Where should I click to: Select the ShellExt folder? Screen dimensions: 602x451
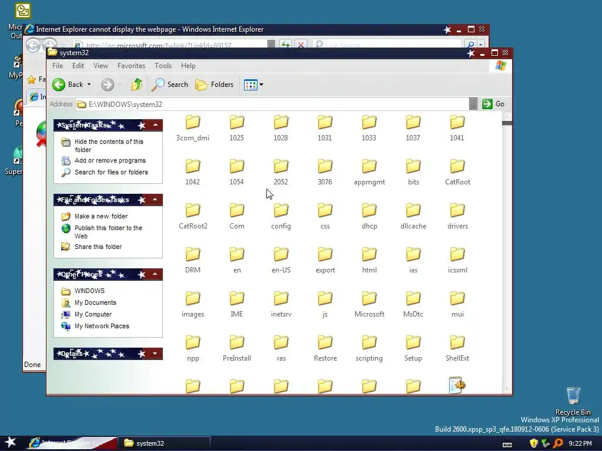coord(457,349)
